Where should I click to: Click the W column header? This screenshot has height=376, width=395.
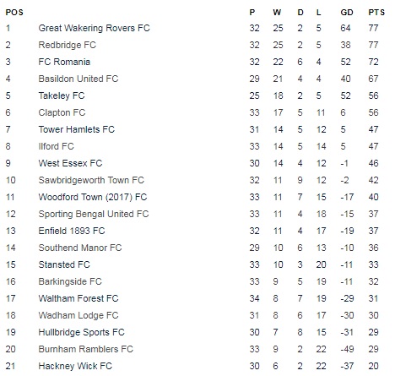[x=277, y=13]
